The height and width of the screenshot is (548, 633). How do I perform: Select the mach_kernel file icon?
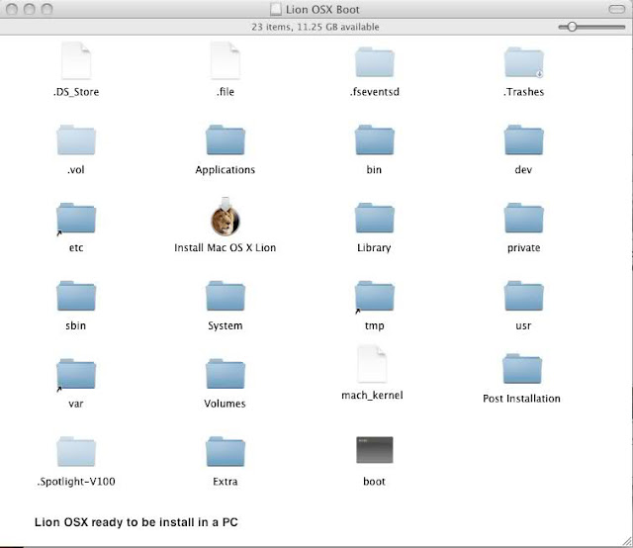click(x=372, y=364)
